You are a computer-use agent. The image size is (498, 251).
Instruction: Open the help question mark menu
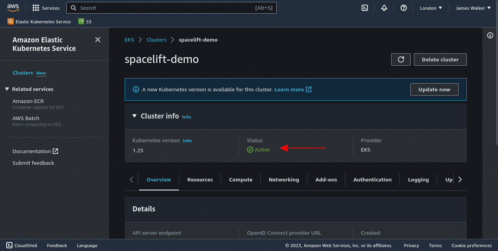(404, 8)
